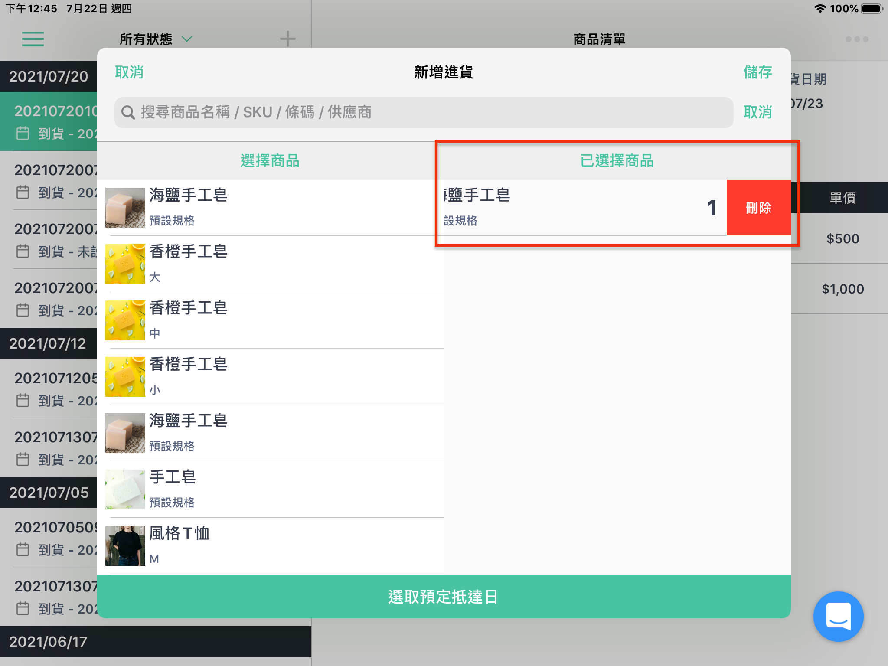Open the hamburger menu icon

[33, 39]
